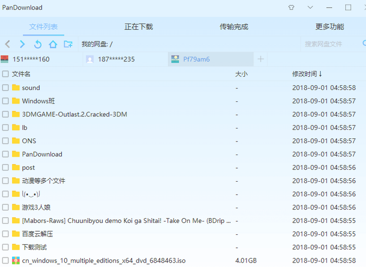366x267 pixels.
Task: Click the post folder icon
Action: (x=16, y=167)
